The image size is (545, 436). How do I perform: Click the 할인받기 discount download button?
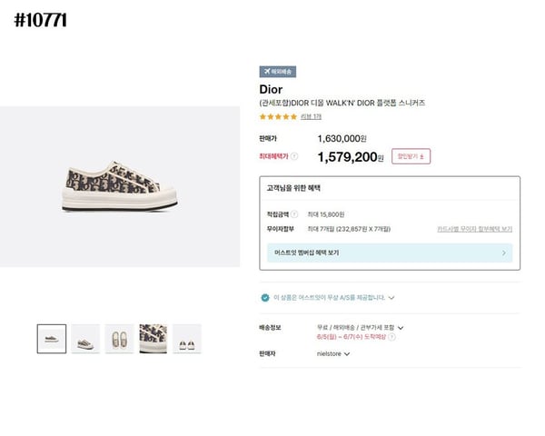pyautogui.click(x=411, y=156)
